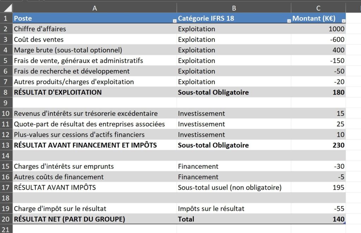
Task: Click the amount cell showing -150
Action: [x=318, y=61]
